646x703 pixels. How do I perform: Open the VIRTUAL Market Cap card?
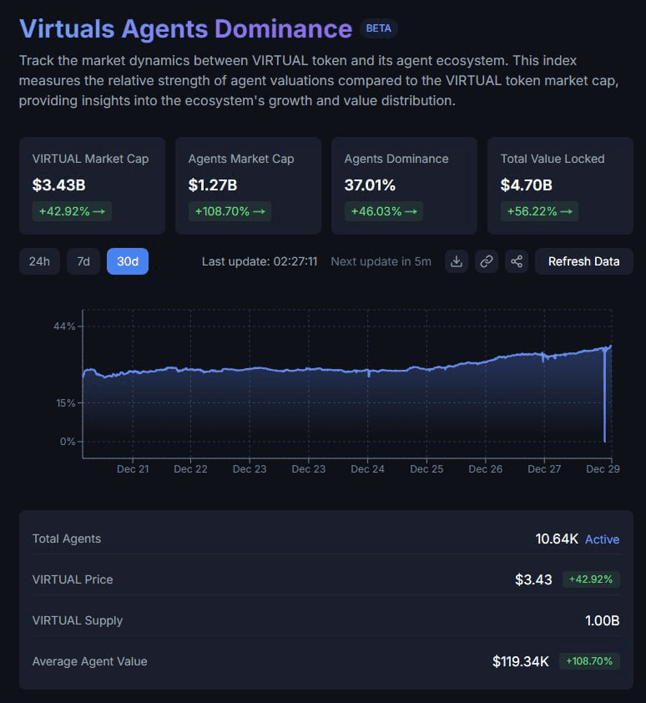point(92,185)
